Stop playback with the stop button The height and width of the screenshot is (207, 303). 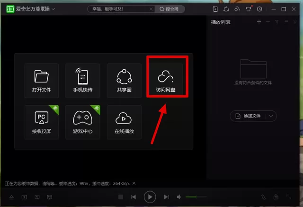coord(121,197)
